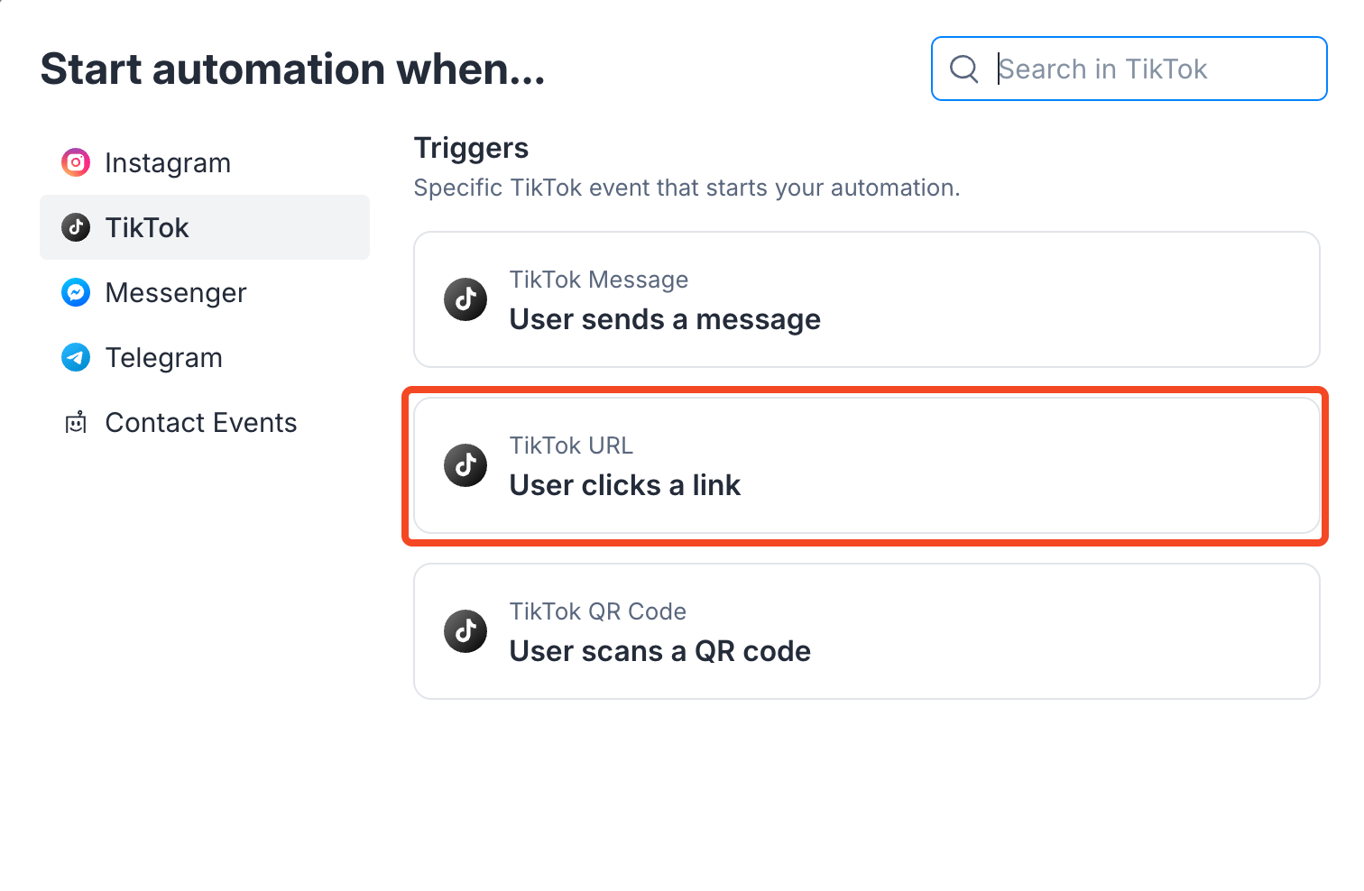Click TikTok icon on URL trigger card
Screen dimensions: 1364x891
[x=465, y=465]
